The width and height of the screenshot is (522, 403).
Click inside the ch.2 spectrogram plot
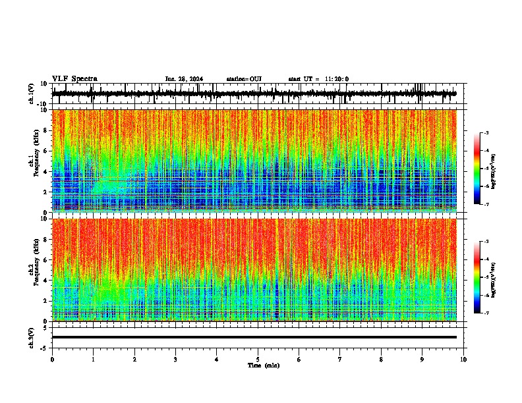pos(254,270)
